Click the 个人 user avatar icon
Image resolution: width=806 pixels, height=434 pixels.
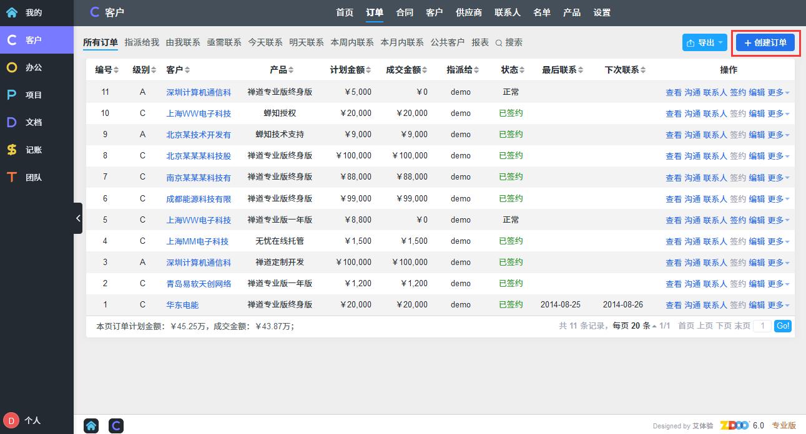(11, 420)
